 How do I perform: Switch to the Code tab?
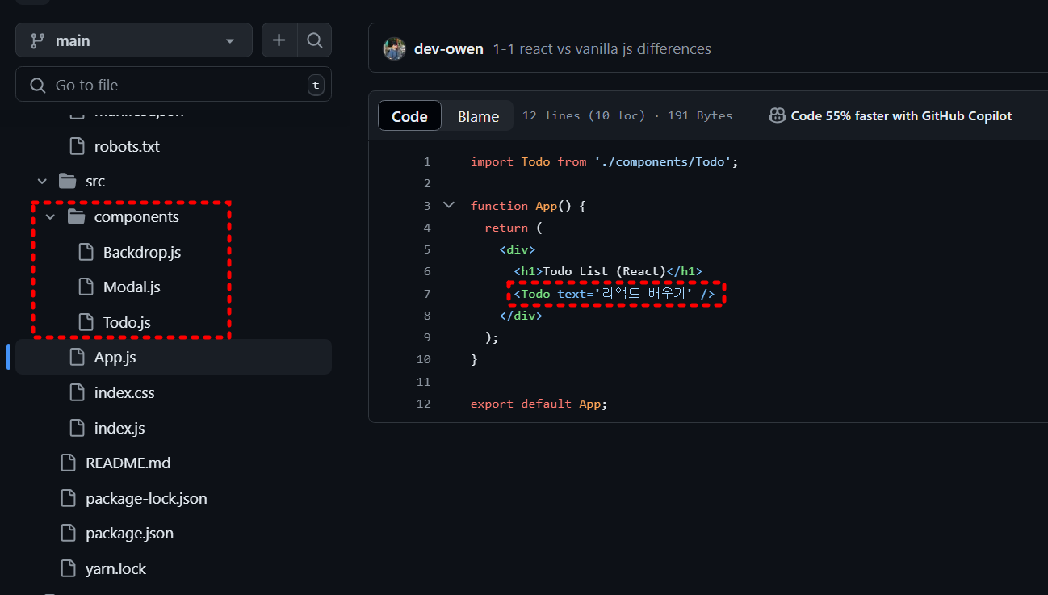(x=409, y=116)
